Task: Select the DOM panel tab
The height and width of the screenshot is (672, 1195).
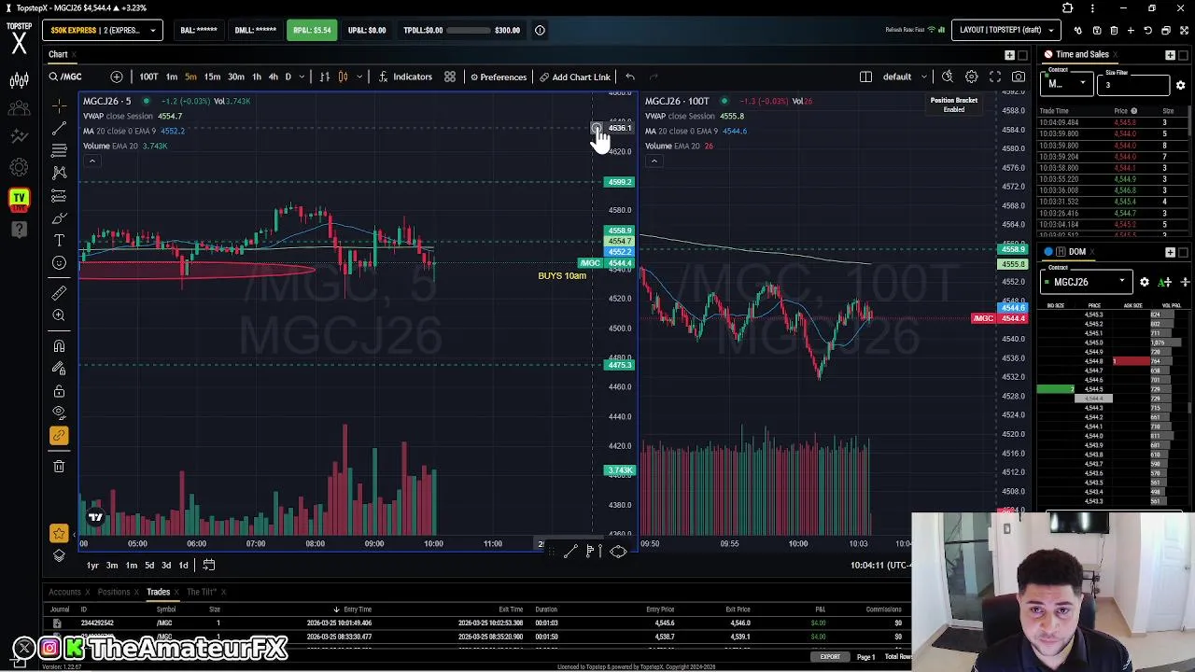Action: (x=1077, y=252)
